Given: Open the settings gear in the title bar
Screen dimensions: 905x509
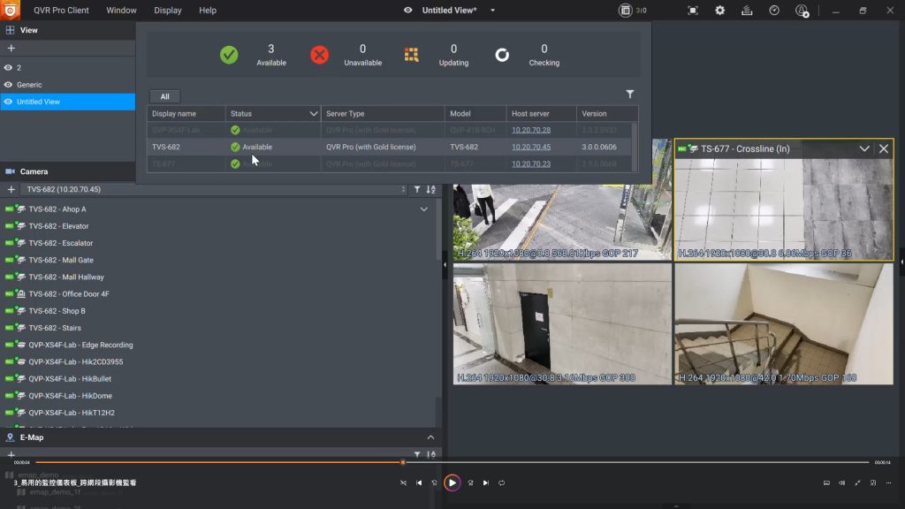Looking at the screenshot, I should click(719, 11).
